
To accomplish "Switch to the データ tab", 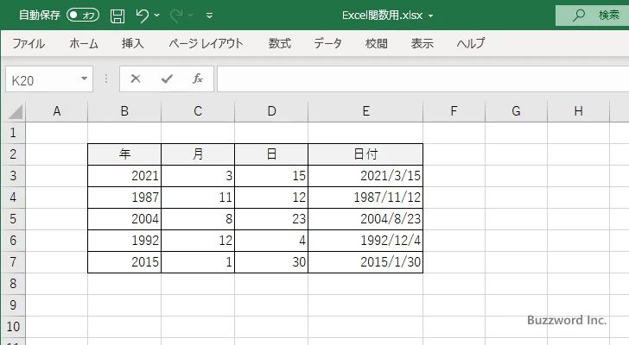I will pos(327,43).
